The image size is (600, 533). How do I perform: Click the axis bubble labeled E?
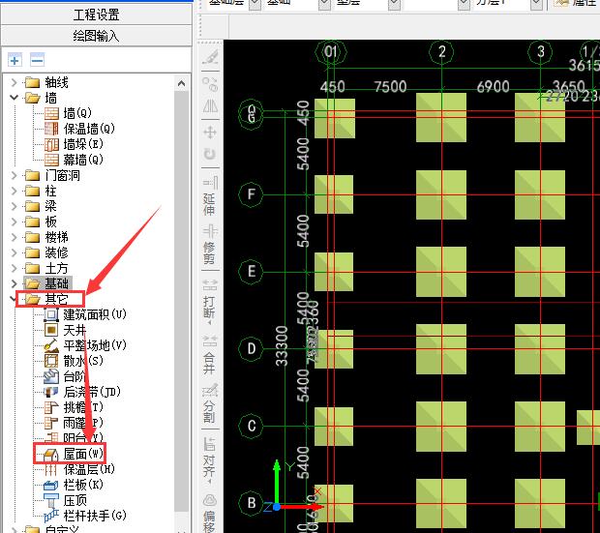(x=251, y=271)
